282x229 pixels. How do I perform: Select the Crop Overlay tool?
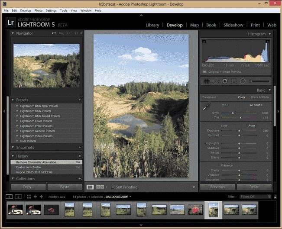click(207, 81)
